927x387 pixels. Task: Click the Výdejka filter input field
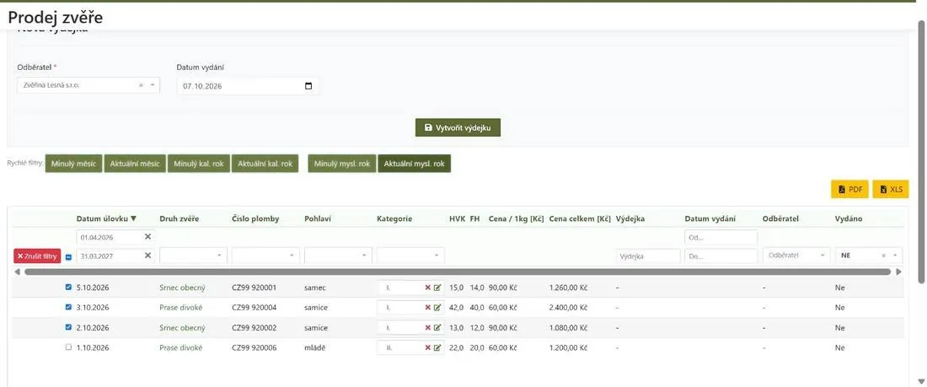point(648,256)
